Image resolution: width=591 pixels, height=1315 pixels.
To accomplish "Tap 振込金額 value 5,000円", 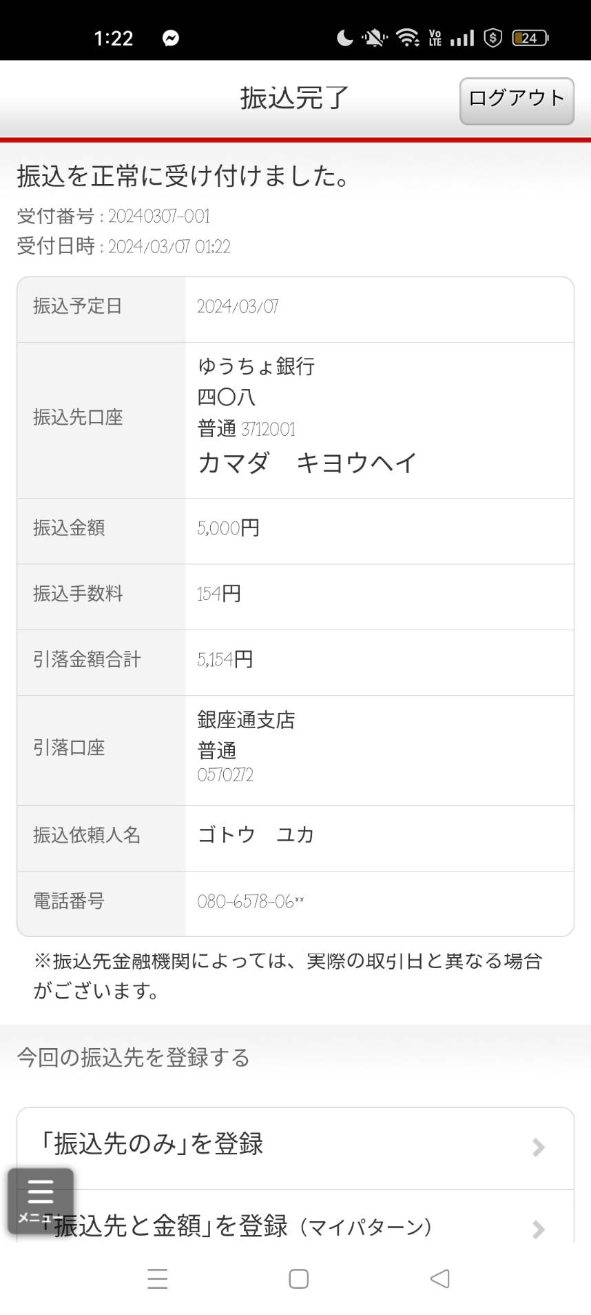I will click(228, 528).
